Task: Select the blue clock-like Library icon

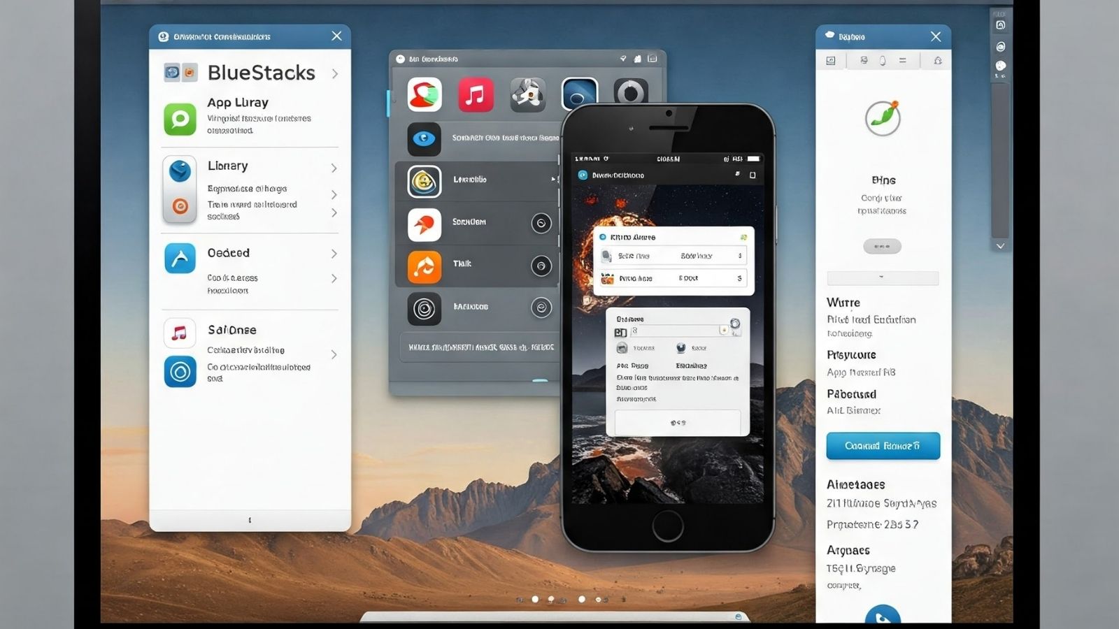Action: coord(180,171)
